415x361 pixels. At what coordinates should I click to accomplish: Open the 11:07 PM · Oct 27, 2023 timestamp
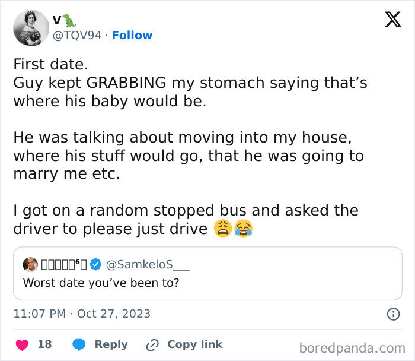pyautogui.click(x=82, y=313)
